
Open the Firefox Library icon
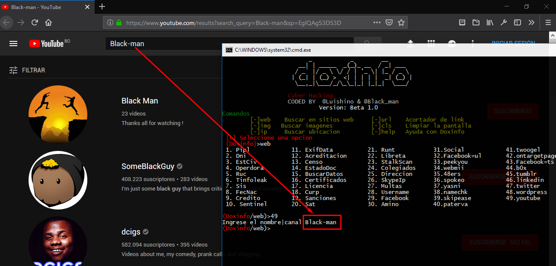point(490,22)
